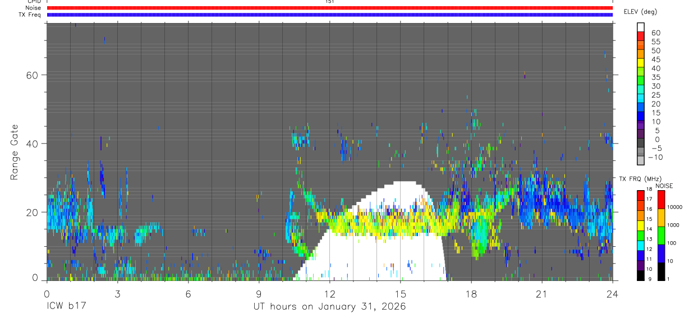Pick the blue segment of NOISE color bar
The image size is (689, 318).
[661, 254]
